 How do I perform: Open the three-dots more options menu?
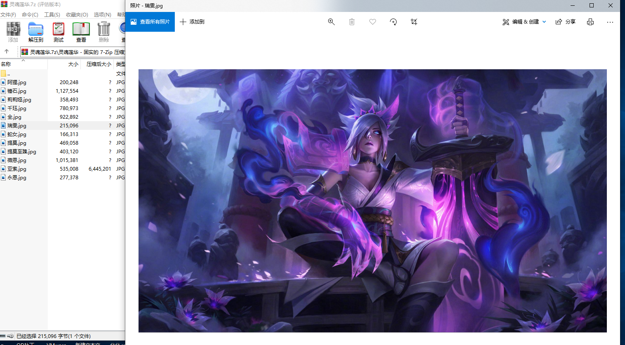click(x=610, y=22)
